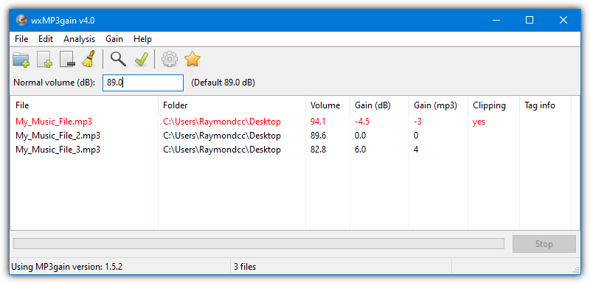Image resolution: width=590 pixels, height=283 pixels.
Task: Click the clipping value 'yes'
Action: pos(479,122)
